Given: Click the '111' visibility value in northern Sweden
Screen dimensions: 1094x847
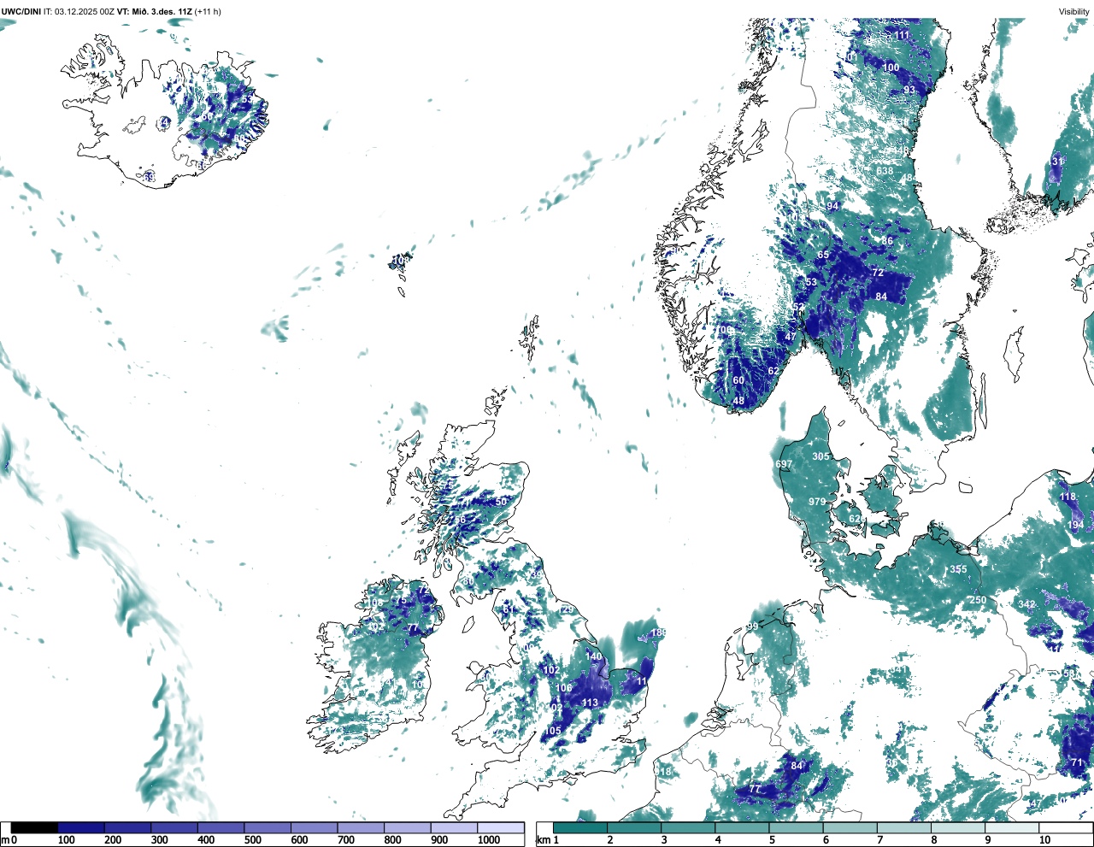Looking at the screenshot, I should coord(903,35).
